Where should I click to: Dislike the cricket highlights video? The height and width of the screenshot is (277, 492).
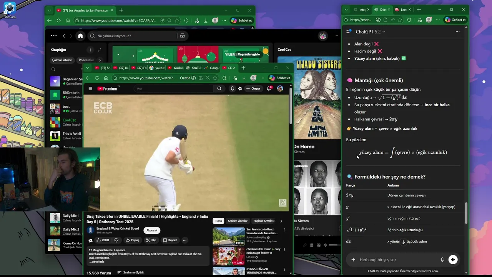[x=116, y=240]
